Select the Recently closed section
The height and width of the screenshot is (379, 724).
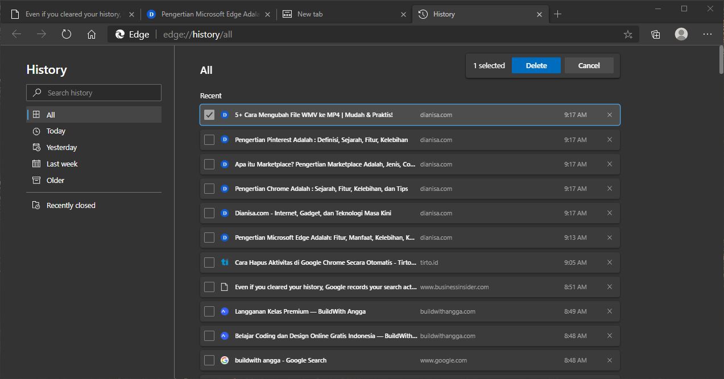71,205
